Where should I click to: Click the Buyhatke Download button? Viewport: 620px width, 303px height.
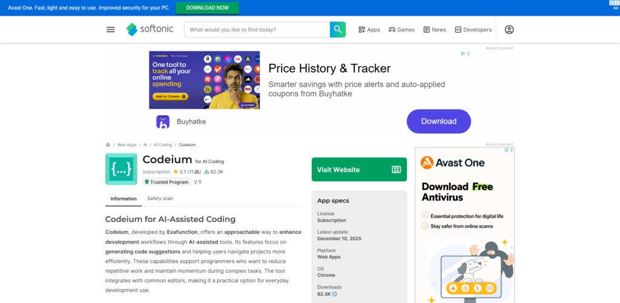point(438,121)
